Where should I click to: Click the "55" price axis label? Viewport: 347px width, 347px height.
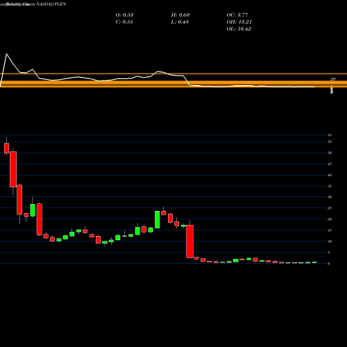(330, 142)
